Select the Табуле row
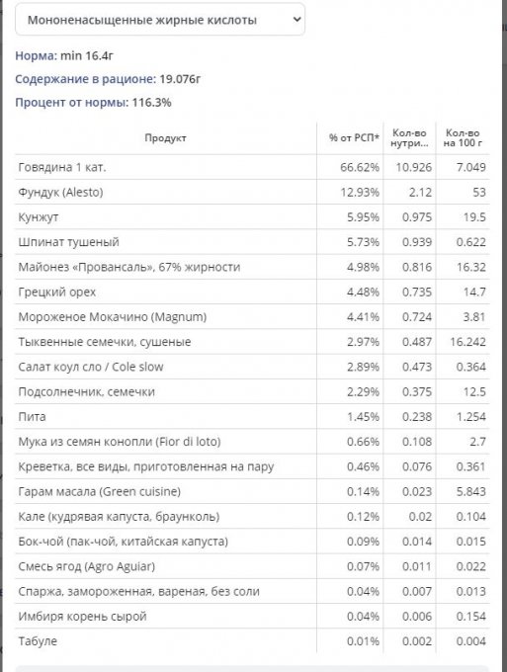This screenshot has height=672, width=507. 252,641
